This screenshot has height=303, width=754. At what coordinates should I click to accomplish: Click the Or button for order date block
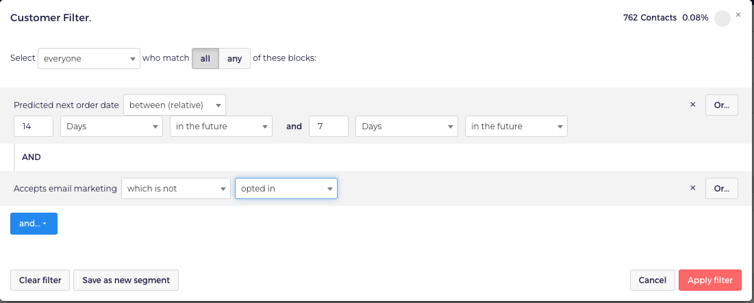pos(721,105)
